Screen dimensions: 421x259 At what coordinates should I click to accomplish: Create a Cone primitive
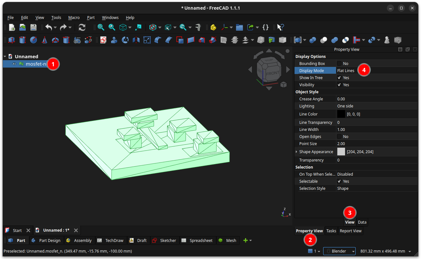[44, 40]
